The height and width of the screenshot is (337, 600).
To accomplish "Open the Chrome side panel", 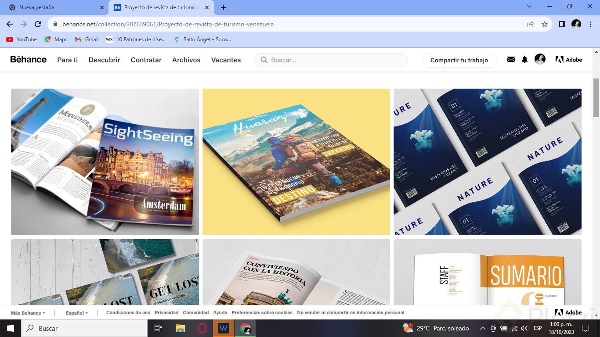I will tap(562, 24).
